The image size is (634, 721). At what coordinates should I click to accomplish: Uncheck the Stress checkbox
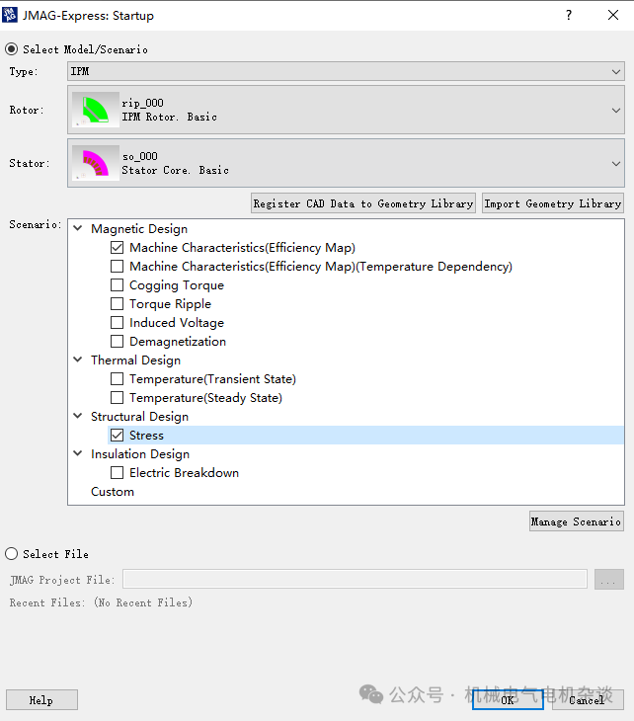[117, 435]
